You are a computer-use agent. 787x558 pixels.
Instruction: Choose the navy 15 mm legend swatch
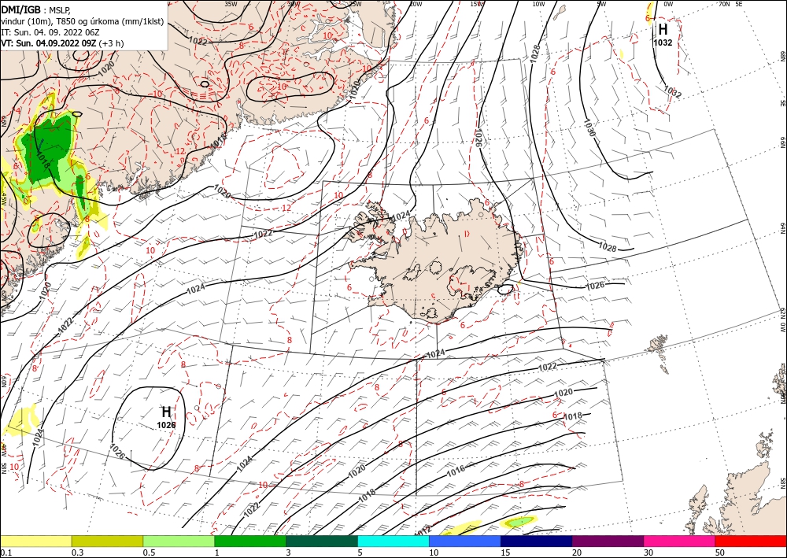click(x=537, y=541)
